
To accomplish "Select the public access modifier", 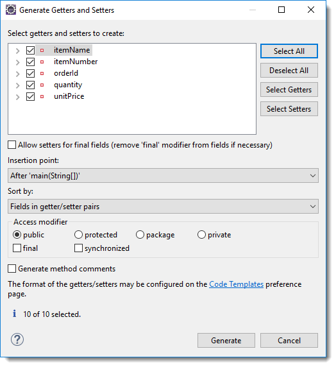I will coord(17,235).
